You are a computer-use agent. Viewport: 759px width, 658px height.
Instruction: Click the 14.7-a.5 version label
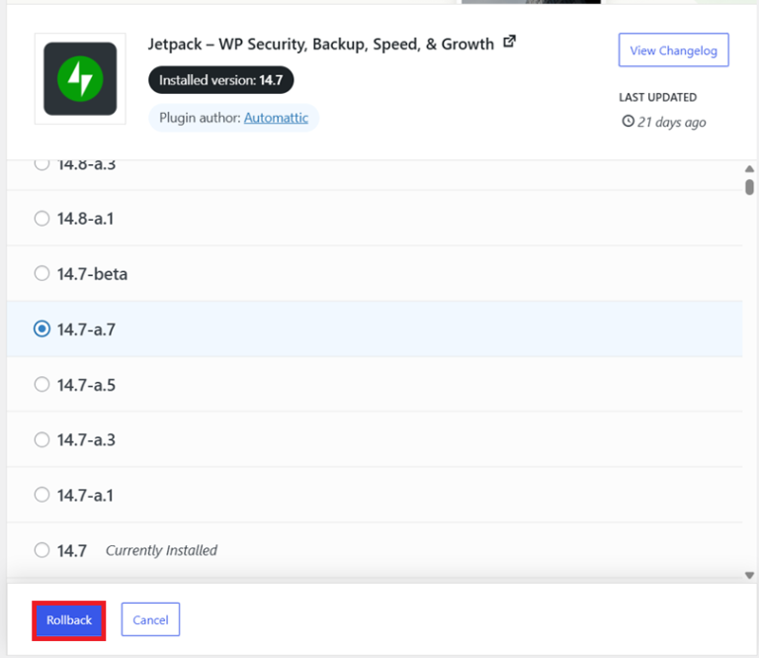tap(86, 385)
